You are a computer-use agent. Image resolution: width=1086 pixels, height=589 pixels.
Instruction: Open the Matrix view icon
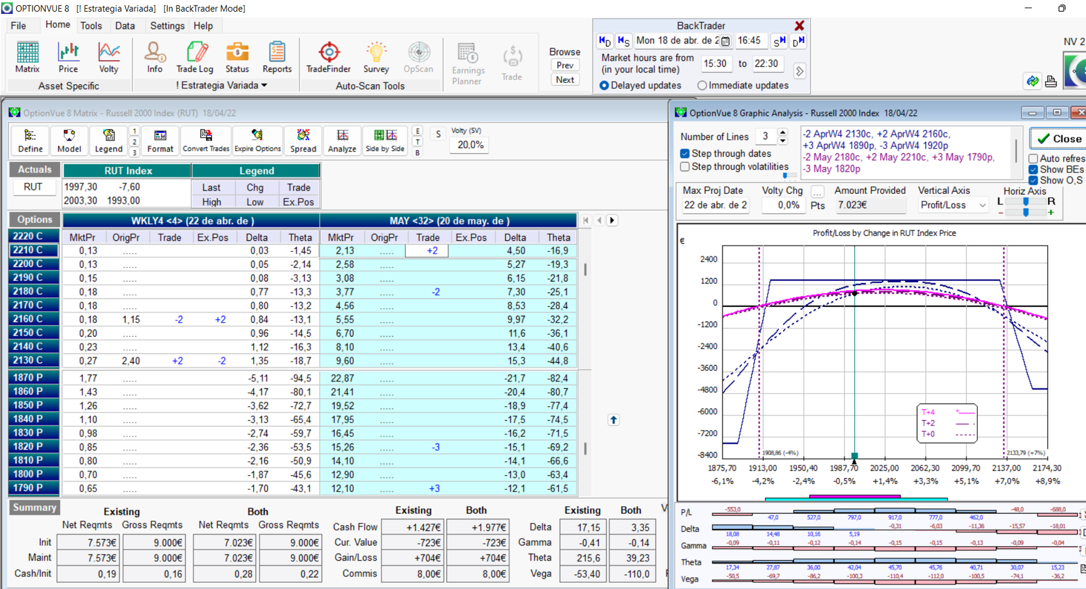pos(27,57)
